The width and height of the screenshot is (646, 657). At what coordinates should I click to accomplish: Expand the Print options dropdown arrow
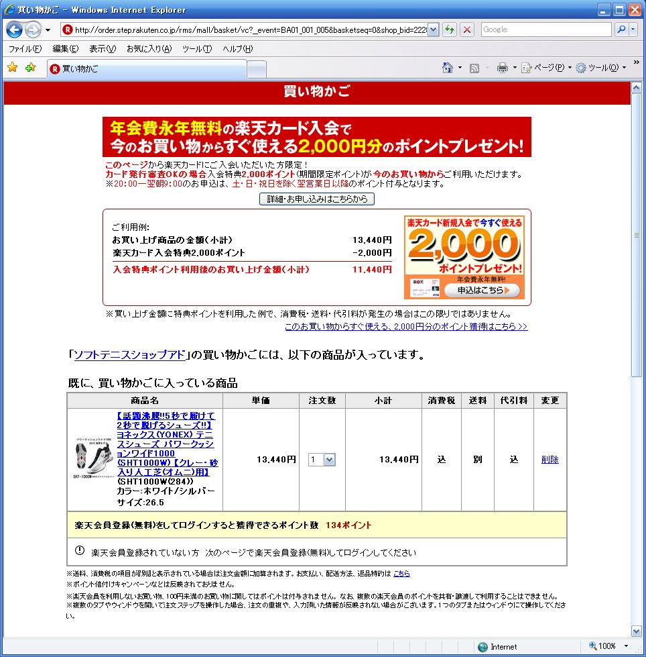515,68
